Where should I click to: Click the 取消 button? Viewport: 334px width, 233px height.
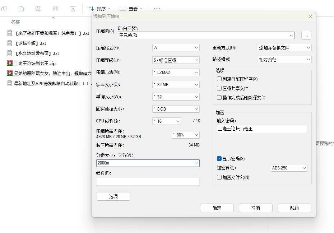[x=256, y=208]
